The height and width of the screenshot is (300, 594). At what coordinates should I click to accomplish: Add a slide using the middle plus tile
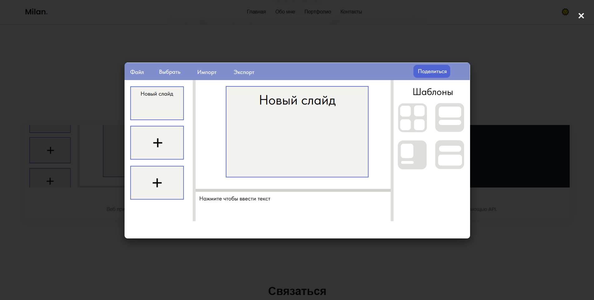coord(157,143)
